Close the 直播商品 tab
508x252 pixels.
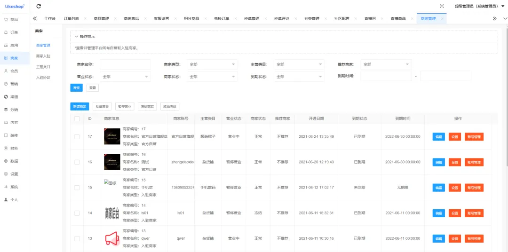pos(412,18)
